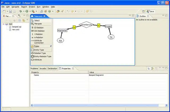Show hidden views chevron next to Package Explorer

(19, 16)
